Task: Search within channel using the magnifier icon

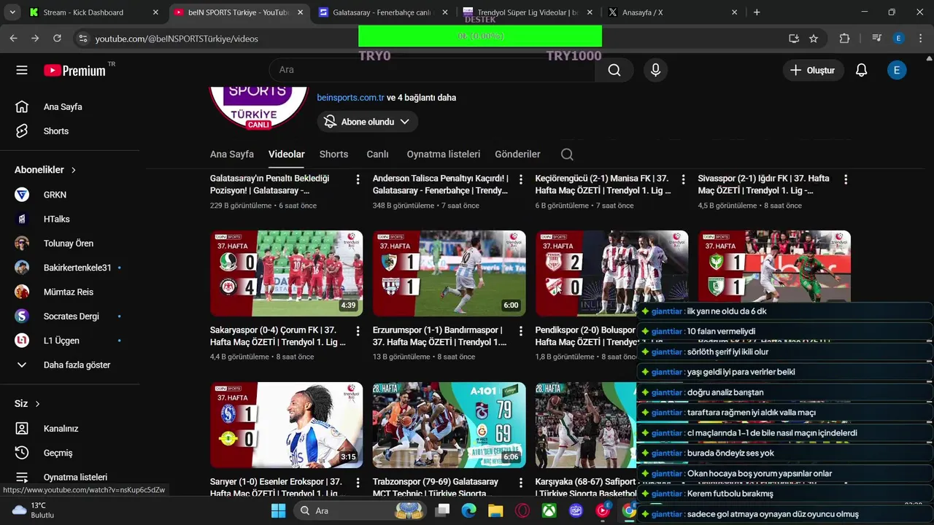Action: click(x=567, y=154)
